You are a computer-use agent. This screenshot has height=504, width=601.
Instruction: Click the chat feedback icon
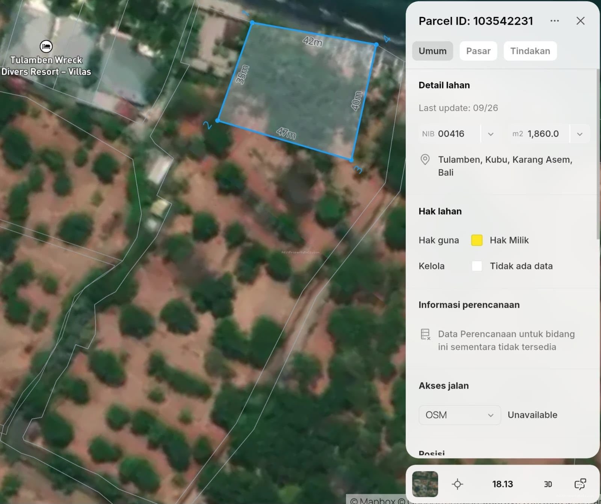tap(580, 484)
